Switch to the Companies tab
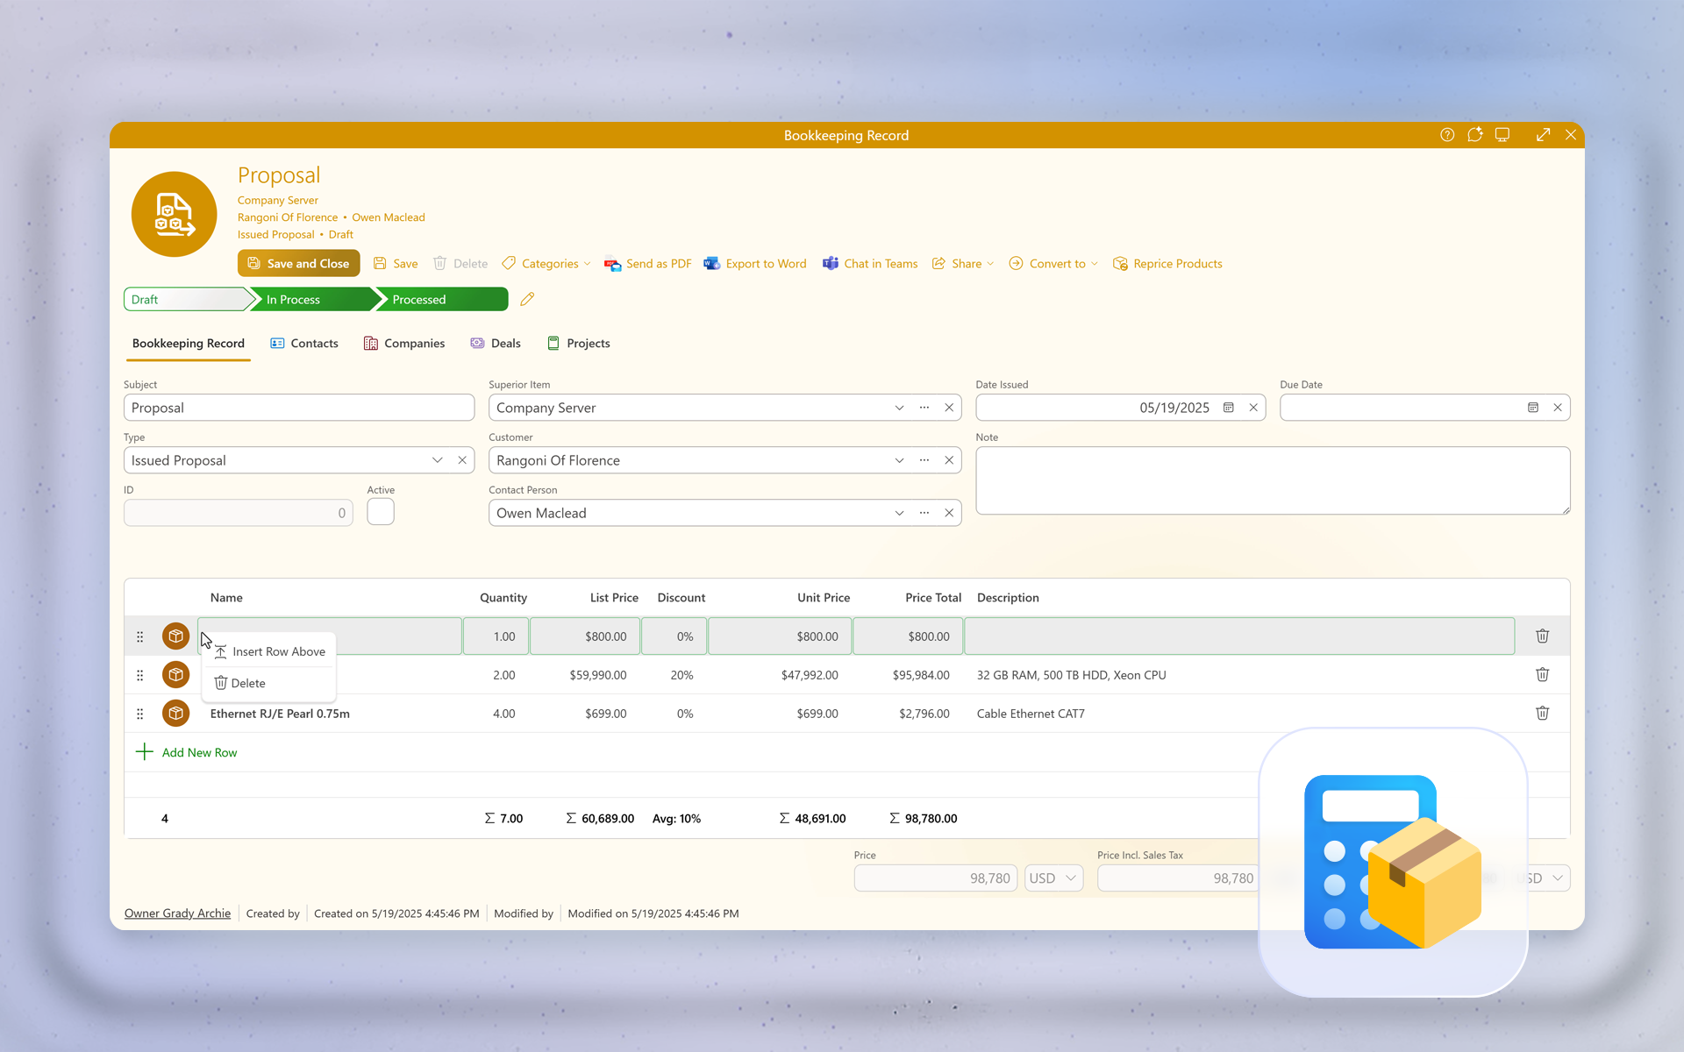 404,343
